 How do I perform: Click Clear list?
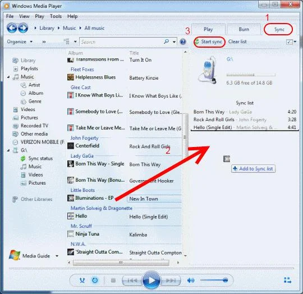[x=237, y=42]
